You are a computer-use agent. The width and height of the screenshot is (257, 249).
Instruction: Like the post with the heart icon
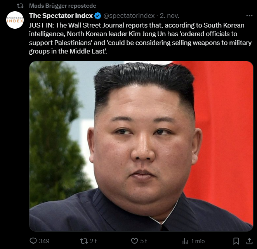[x=135, y=241]
